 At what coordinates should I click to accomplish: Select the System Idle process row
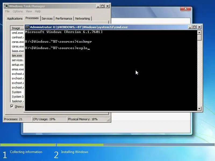point(17,97)
